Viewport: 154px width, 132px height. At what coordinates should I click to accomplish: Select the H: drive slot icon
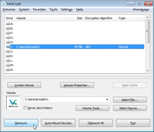coord(8,42)
